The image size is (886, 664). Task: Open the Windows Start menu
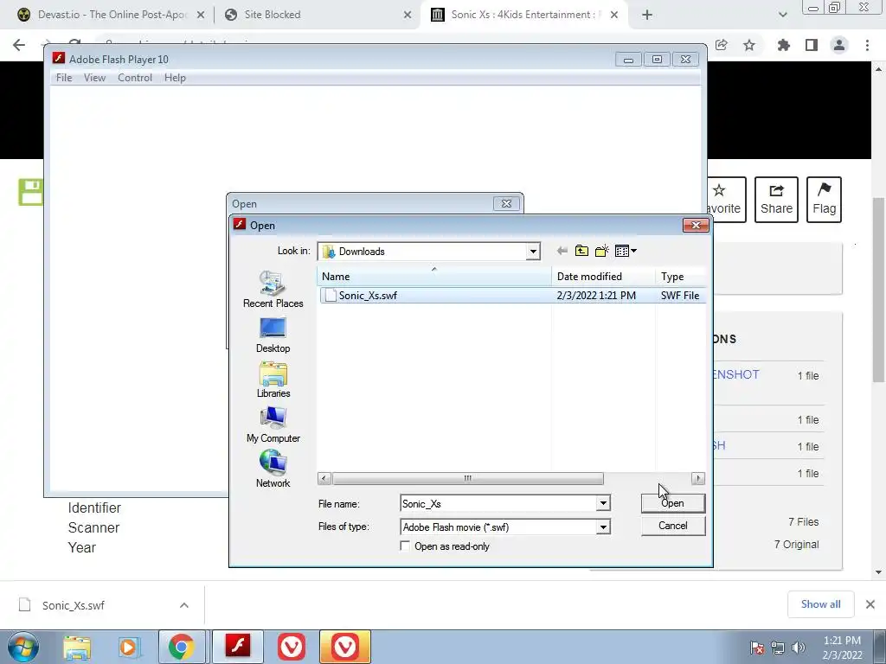coord(23,647)
